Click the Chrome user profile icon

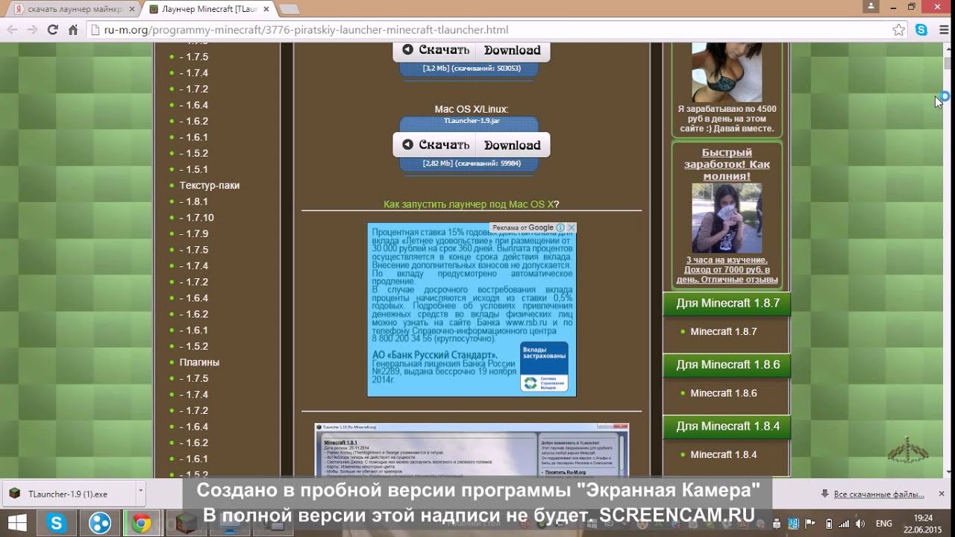coord(870,6)
